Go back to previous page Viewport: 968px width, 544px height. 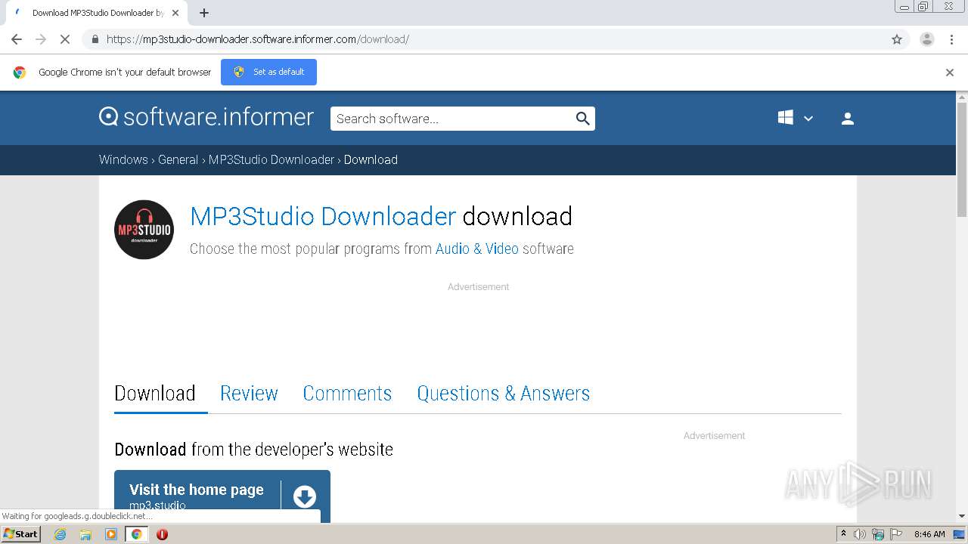click(x=17, y=39)
